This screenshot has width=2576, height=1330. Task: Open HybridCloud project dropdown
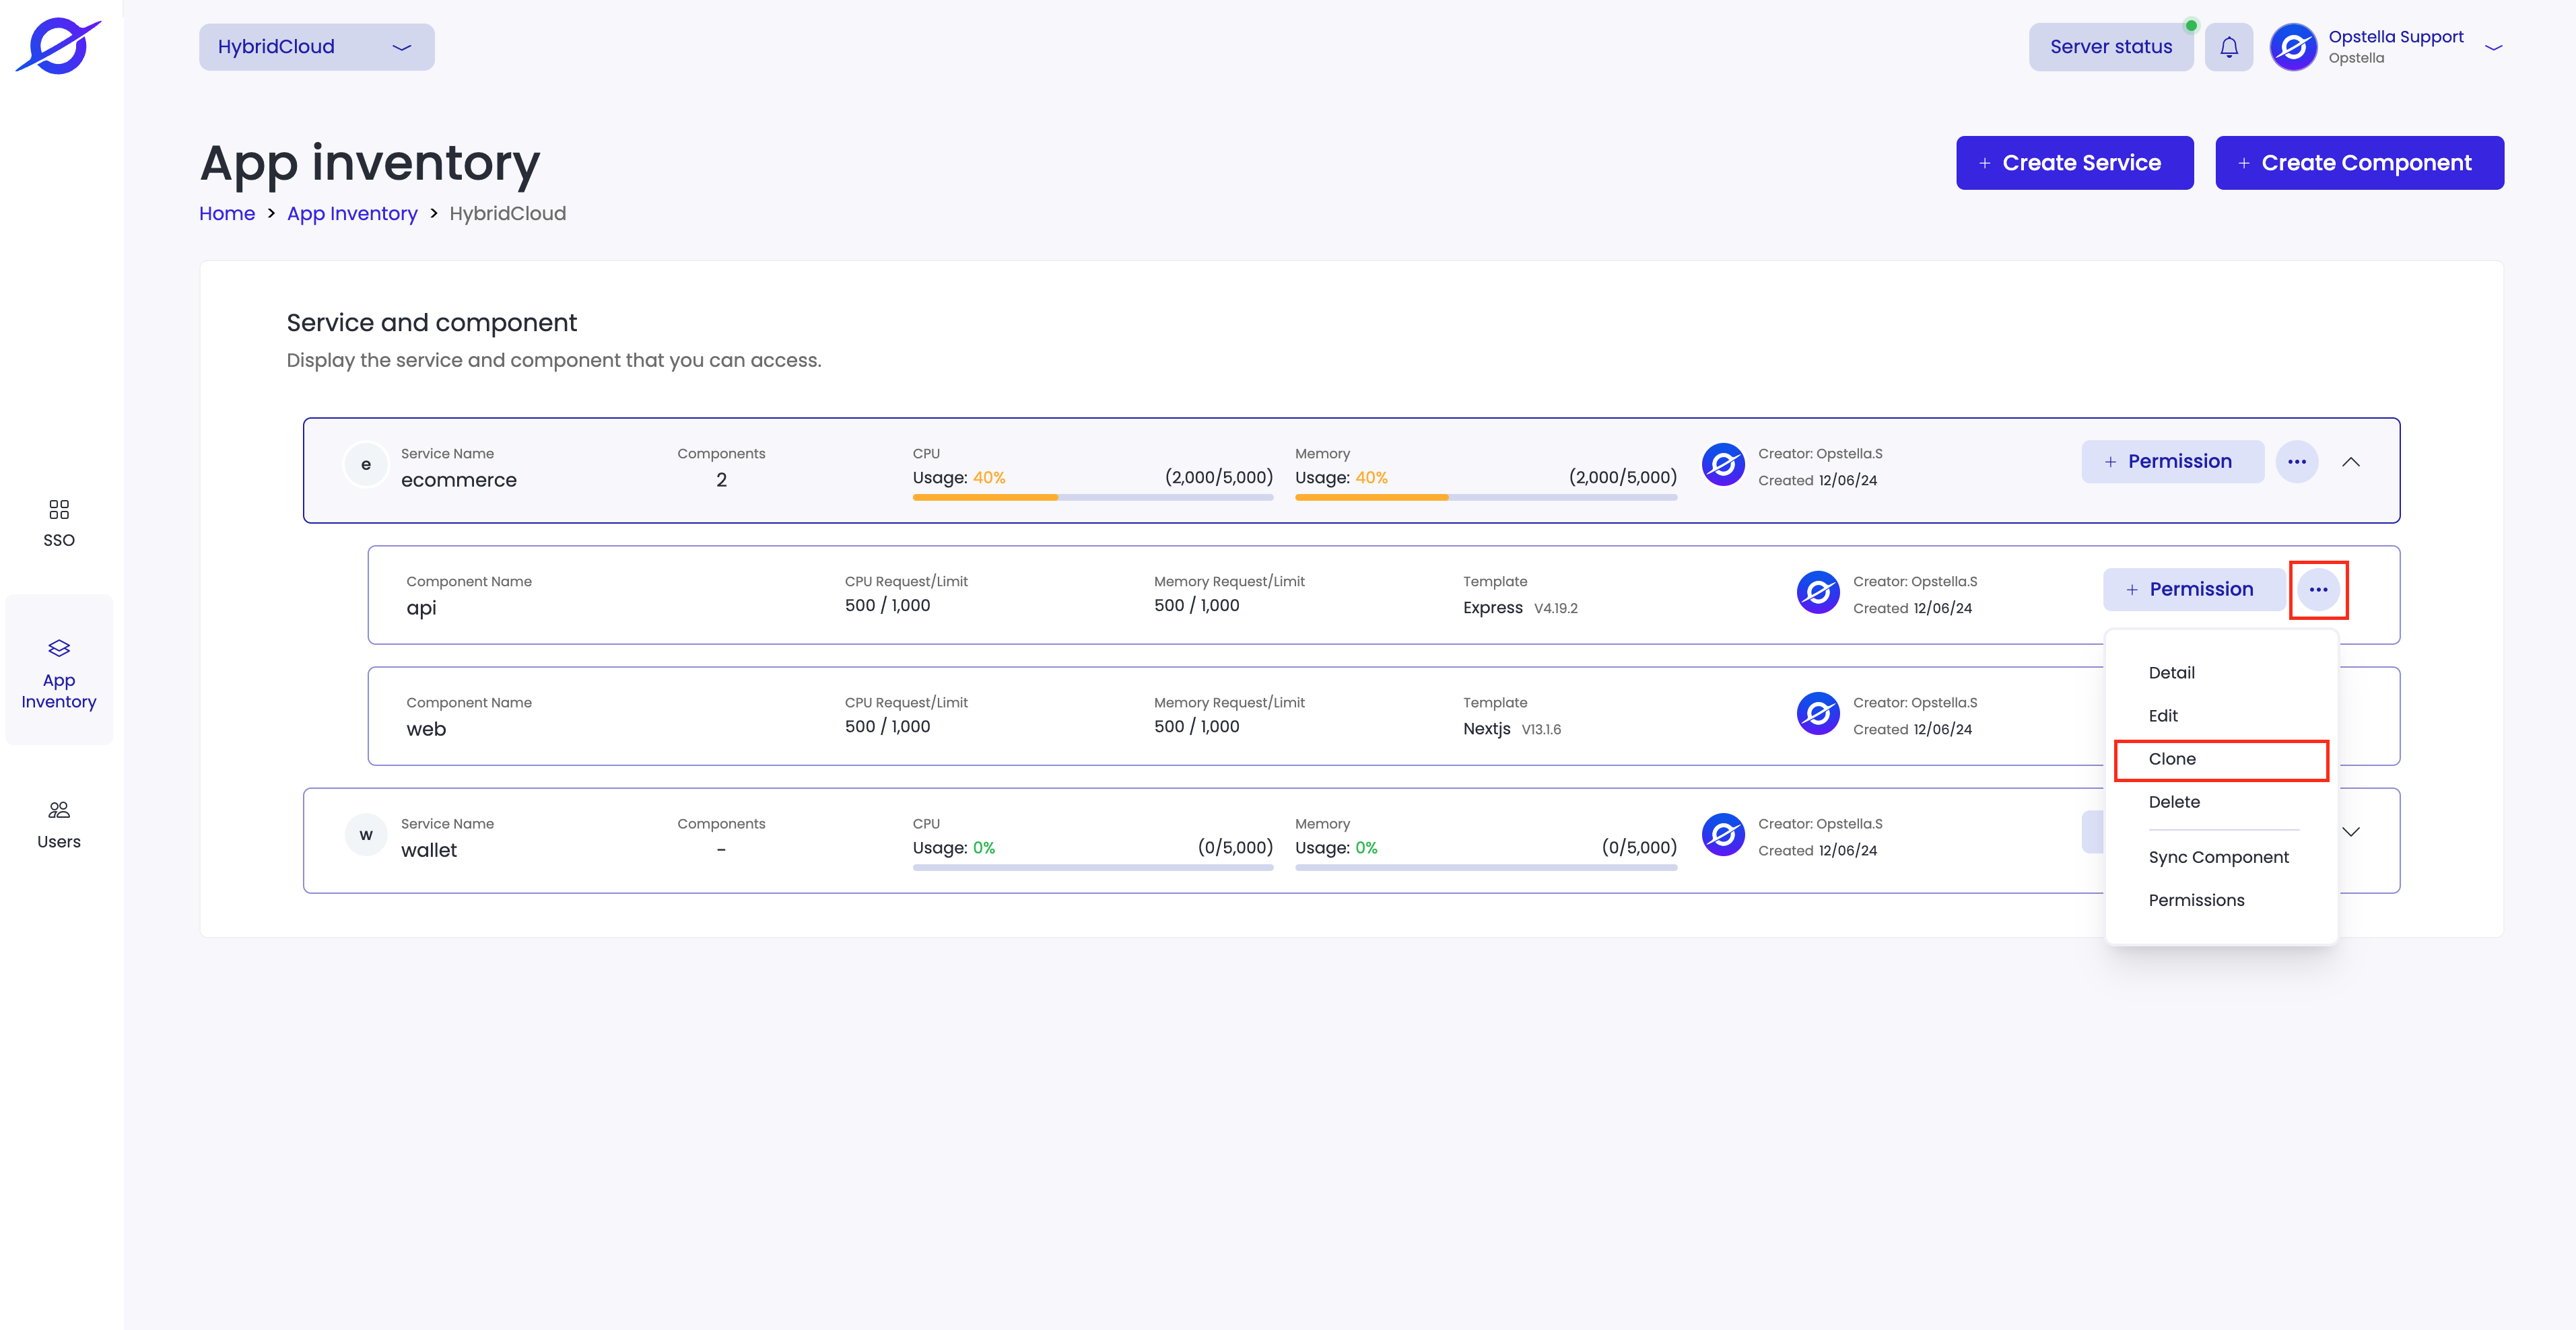(316, 47)
